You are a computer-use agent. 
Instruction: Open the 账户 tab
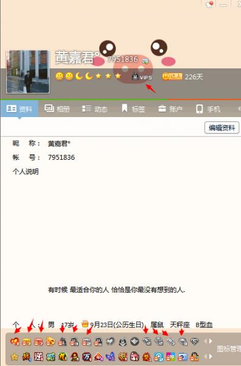tap(170, 109)
